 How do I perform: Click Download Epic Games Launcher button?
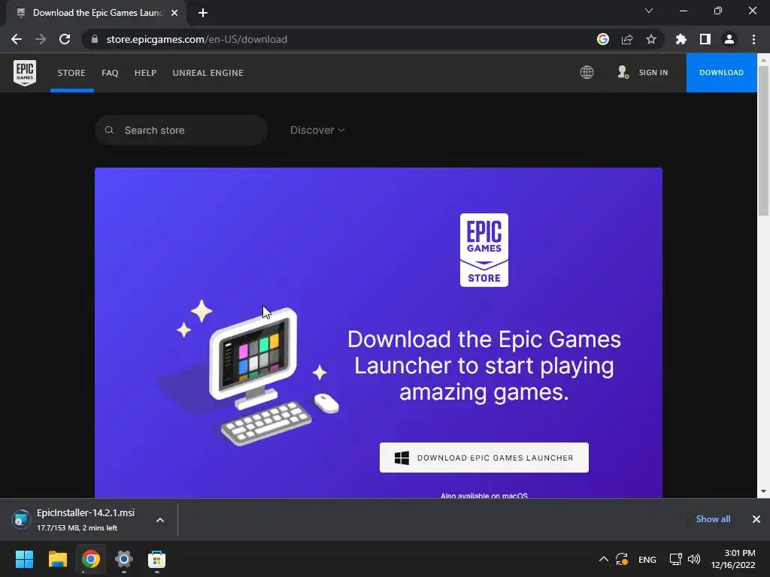coord(484,458)
